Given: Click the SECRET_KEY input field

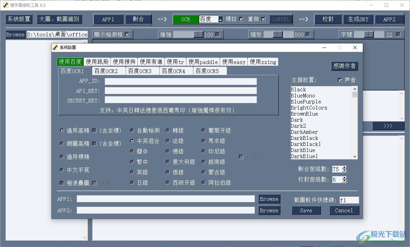Looking at the screenshot, I should click(x=181, y=100).
